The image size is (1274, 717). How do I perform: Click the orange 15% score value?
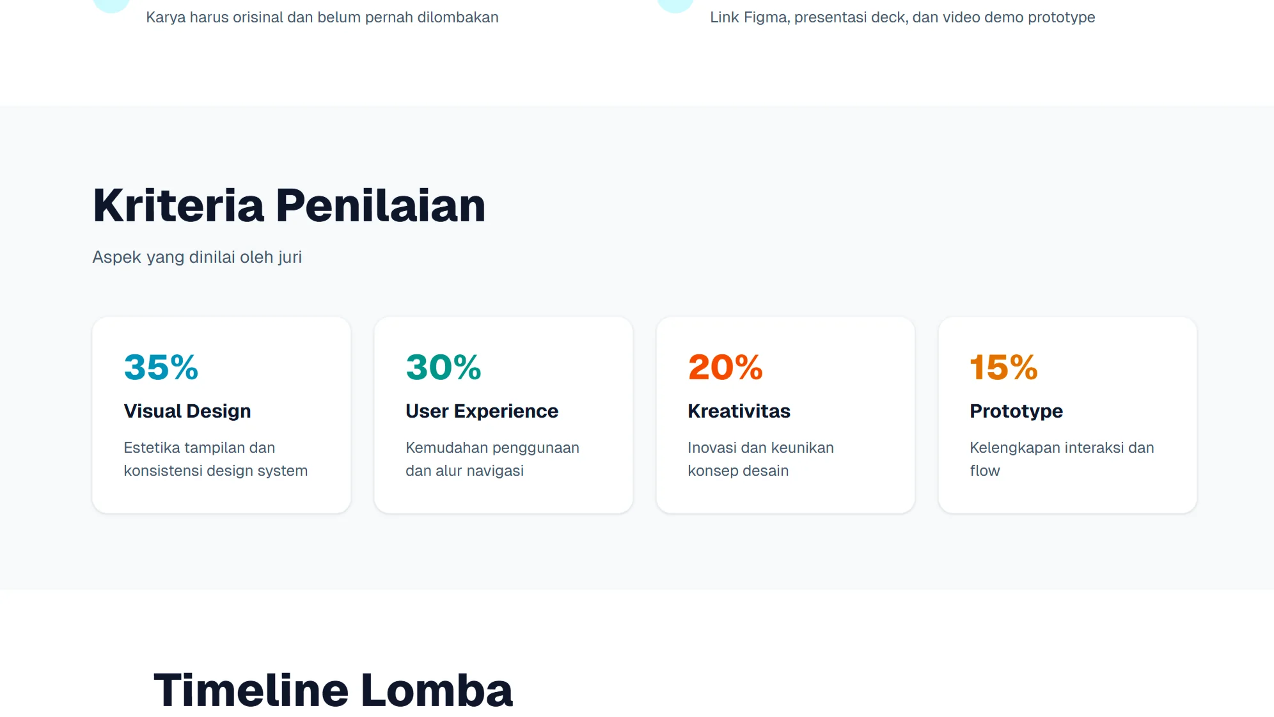point(1003,367)
